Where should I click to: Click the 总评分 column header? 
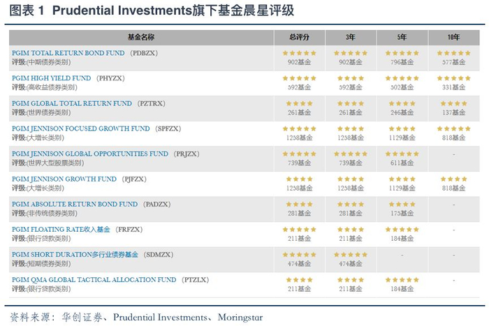point(298,36)
